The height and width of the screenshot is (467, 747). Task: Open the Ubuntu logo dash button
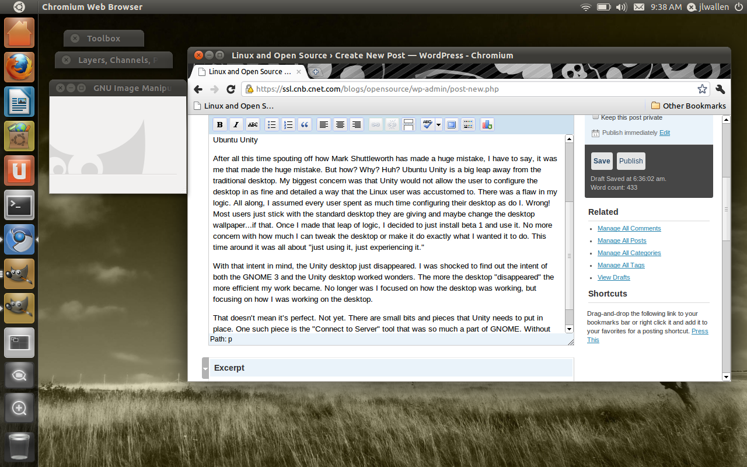(19, 7)
